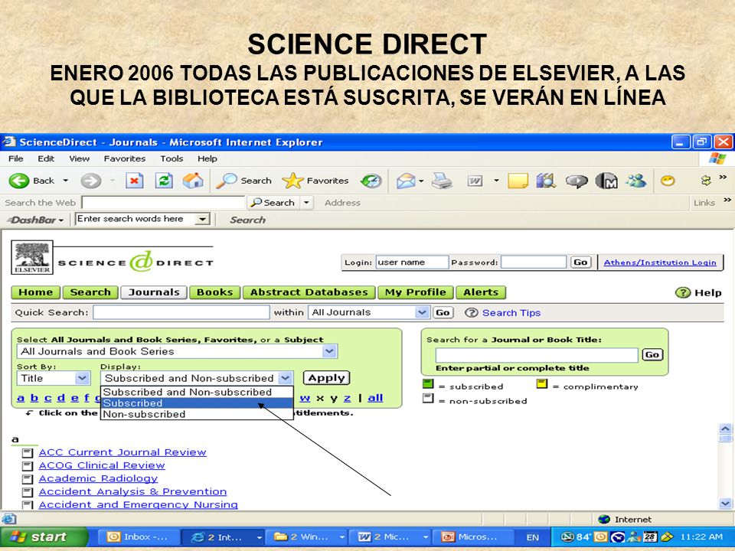Open Favorites star icon
Viewport: 735px width, 551px height.
293,181
